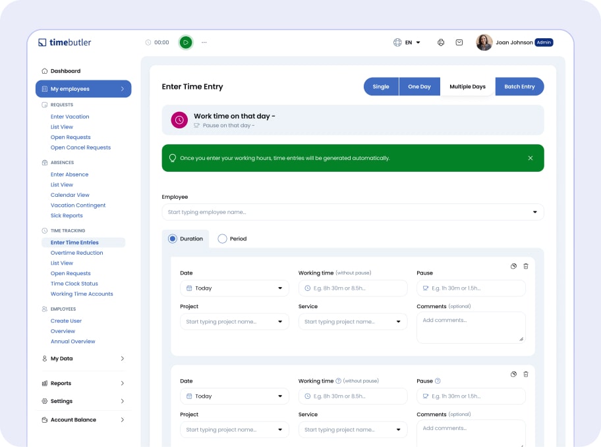This screenshot has width=601, height=447.
Task: Click help icon next to Pause label
Action: coord(438,381)
